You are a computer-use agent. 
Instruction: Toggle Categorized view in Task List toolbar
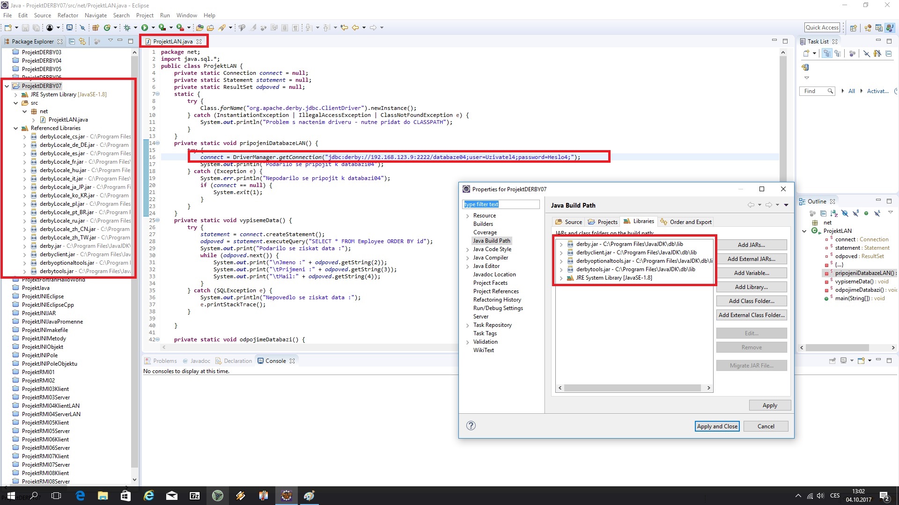827,53
